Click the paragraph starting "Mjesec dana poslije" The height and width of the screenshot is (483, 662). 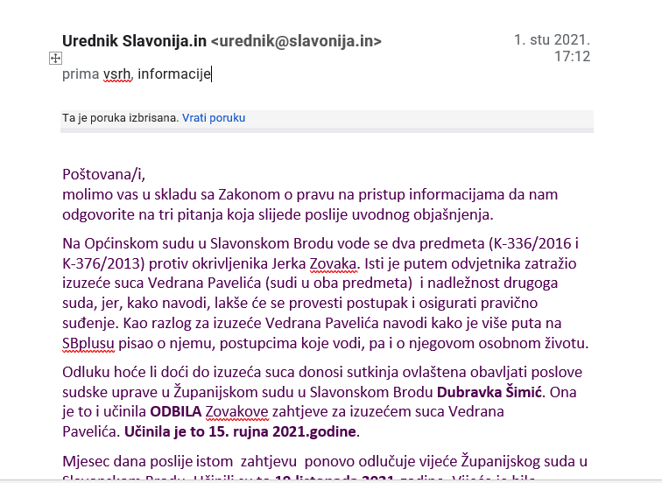pyautogui.click(x=324, y=461)
